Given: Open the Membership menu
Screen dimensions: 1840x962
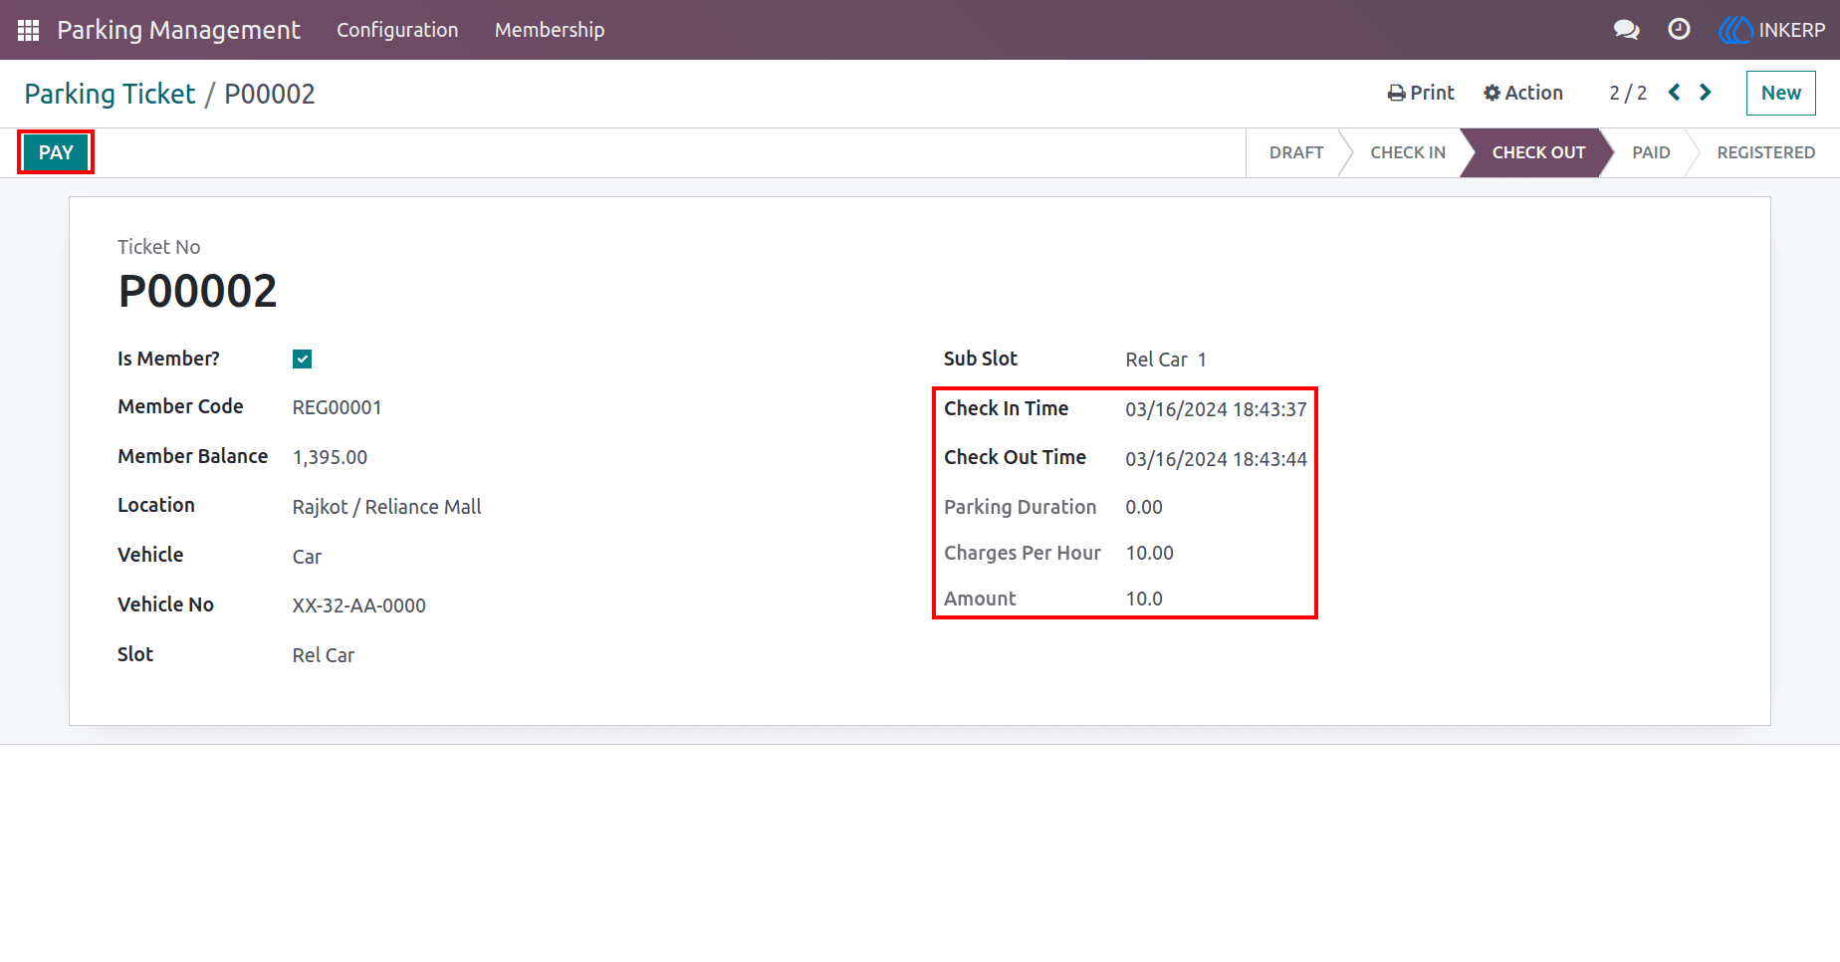Looking at the screenshot, I should (550, 30).
